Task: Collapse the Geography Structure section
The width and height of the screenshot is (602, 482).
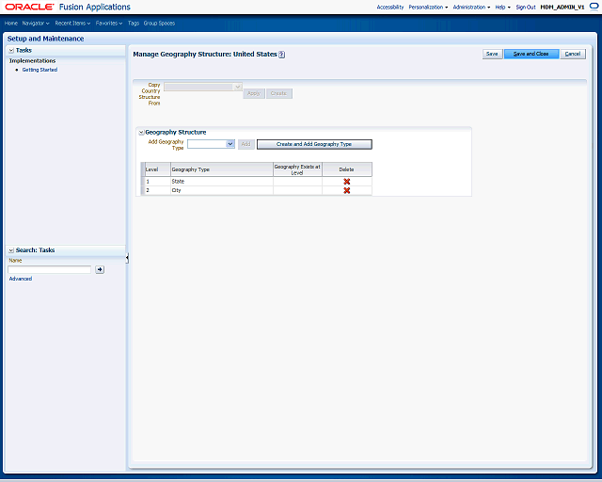Action: (x=141, y=132)
